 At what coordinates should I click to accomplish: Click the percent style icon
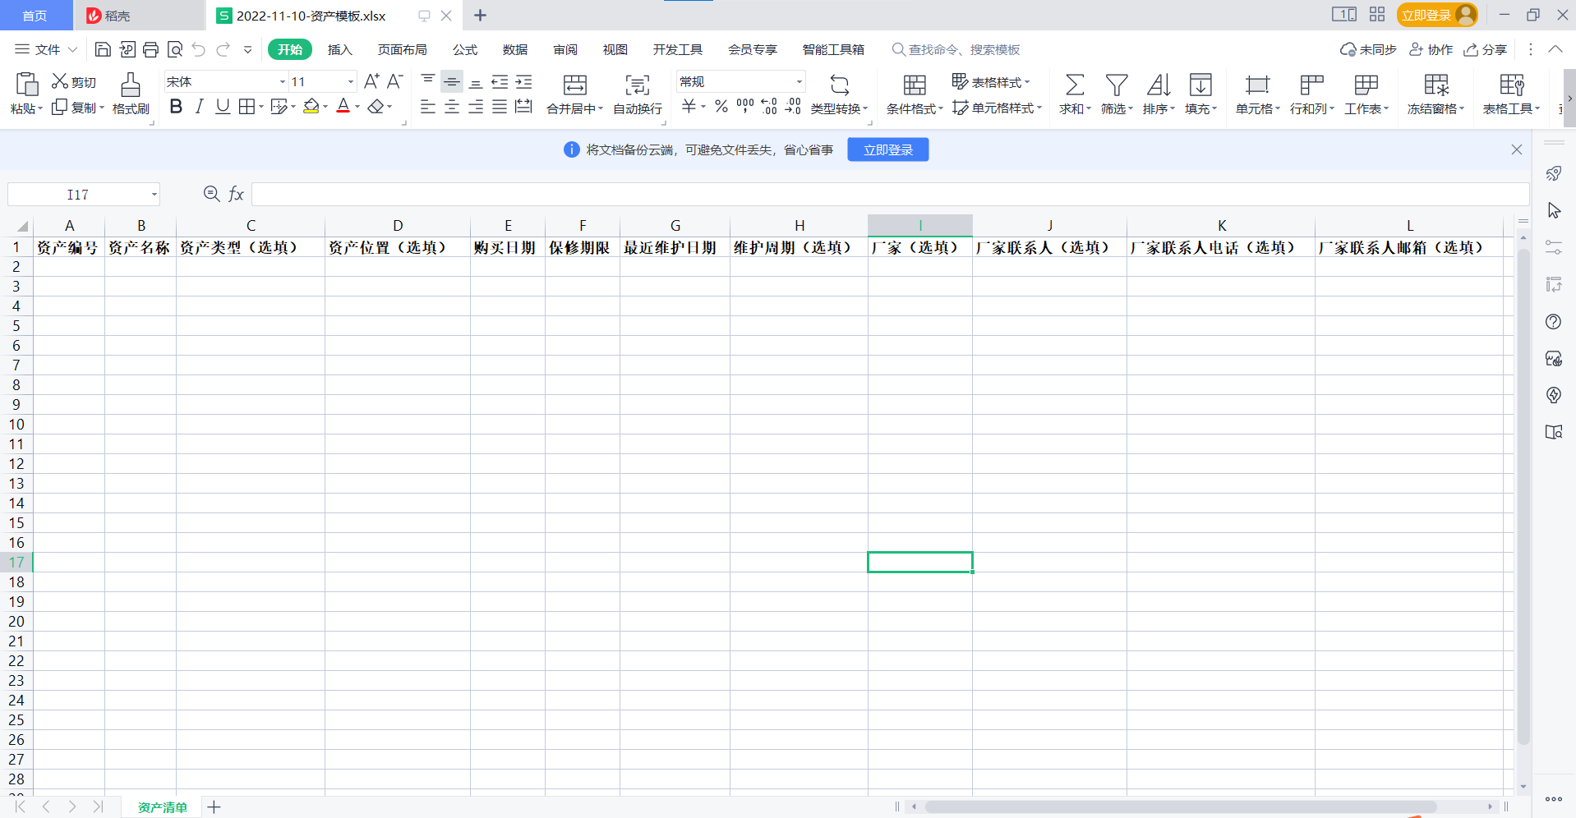point(721,106)
